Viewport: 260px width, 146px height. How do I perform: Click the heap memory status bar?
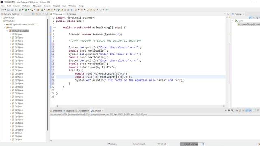tap(191, 144)
